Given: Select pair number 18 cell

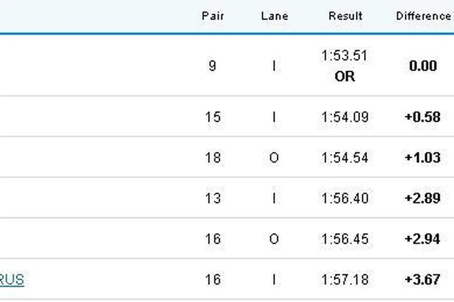Looking at the screenshot, I should click(x=212, y=157).
